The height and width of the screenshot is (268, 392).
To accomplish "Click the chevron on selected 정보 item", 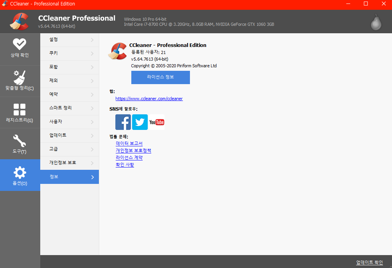I will (93, 177).
